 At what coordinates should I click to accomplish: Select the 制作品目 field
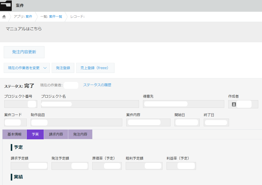[76, 122]
